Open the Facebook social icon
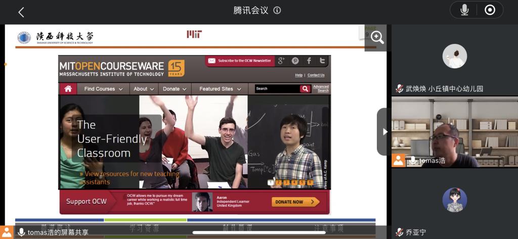518x239 pixels. [x=309, y=61]
